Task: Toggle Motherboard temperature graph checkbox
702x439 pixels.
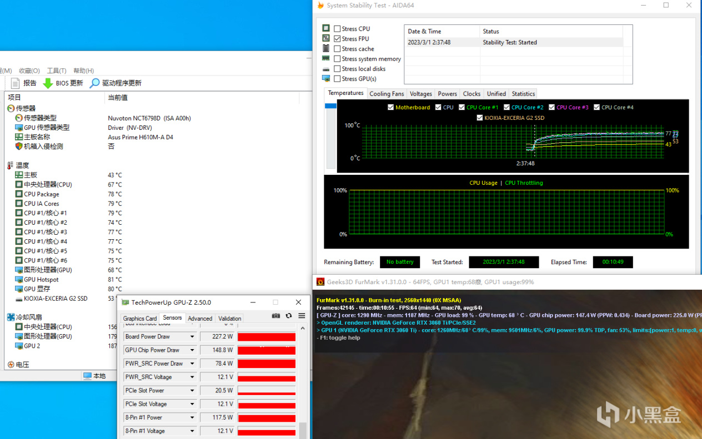Action: 390,107
